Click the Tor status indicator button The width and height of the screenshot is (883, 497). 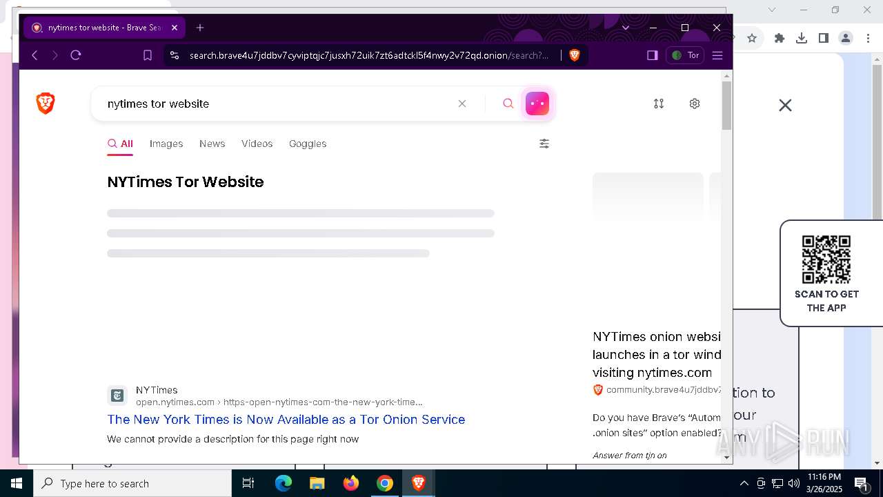685,55
